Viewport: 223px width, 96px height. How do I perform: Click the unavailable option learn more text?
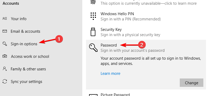(149, 3)
